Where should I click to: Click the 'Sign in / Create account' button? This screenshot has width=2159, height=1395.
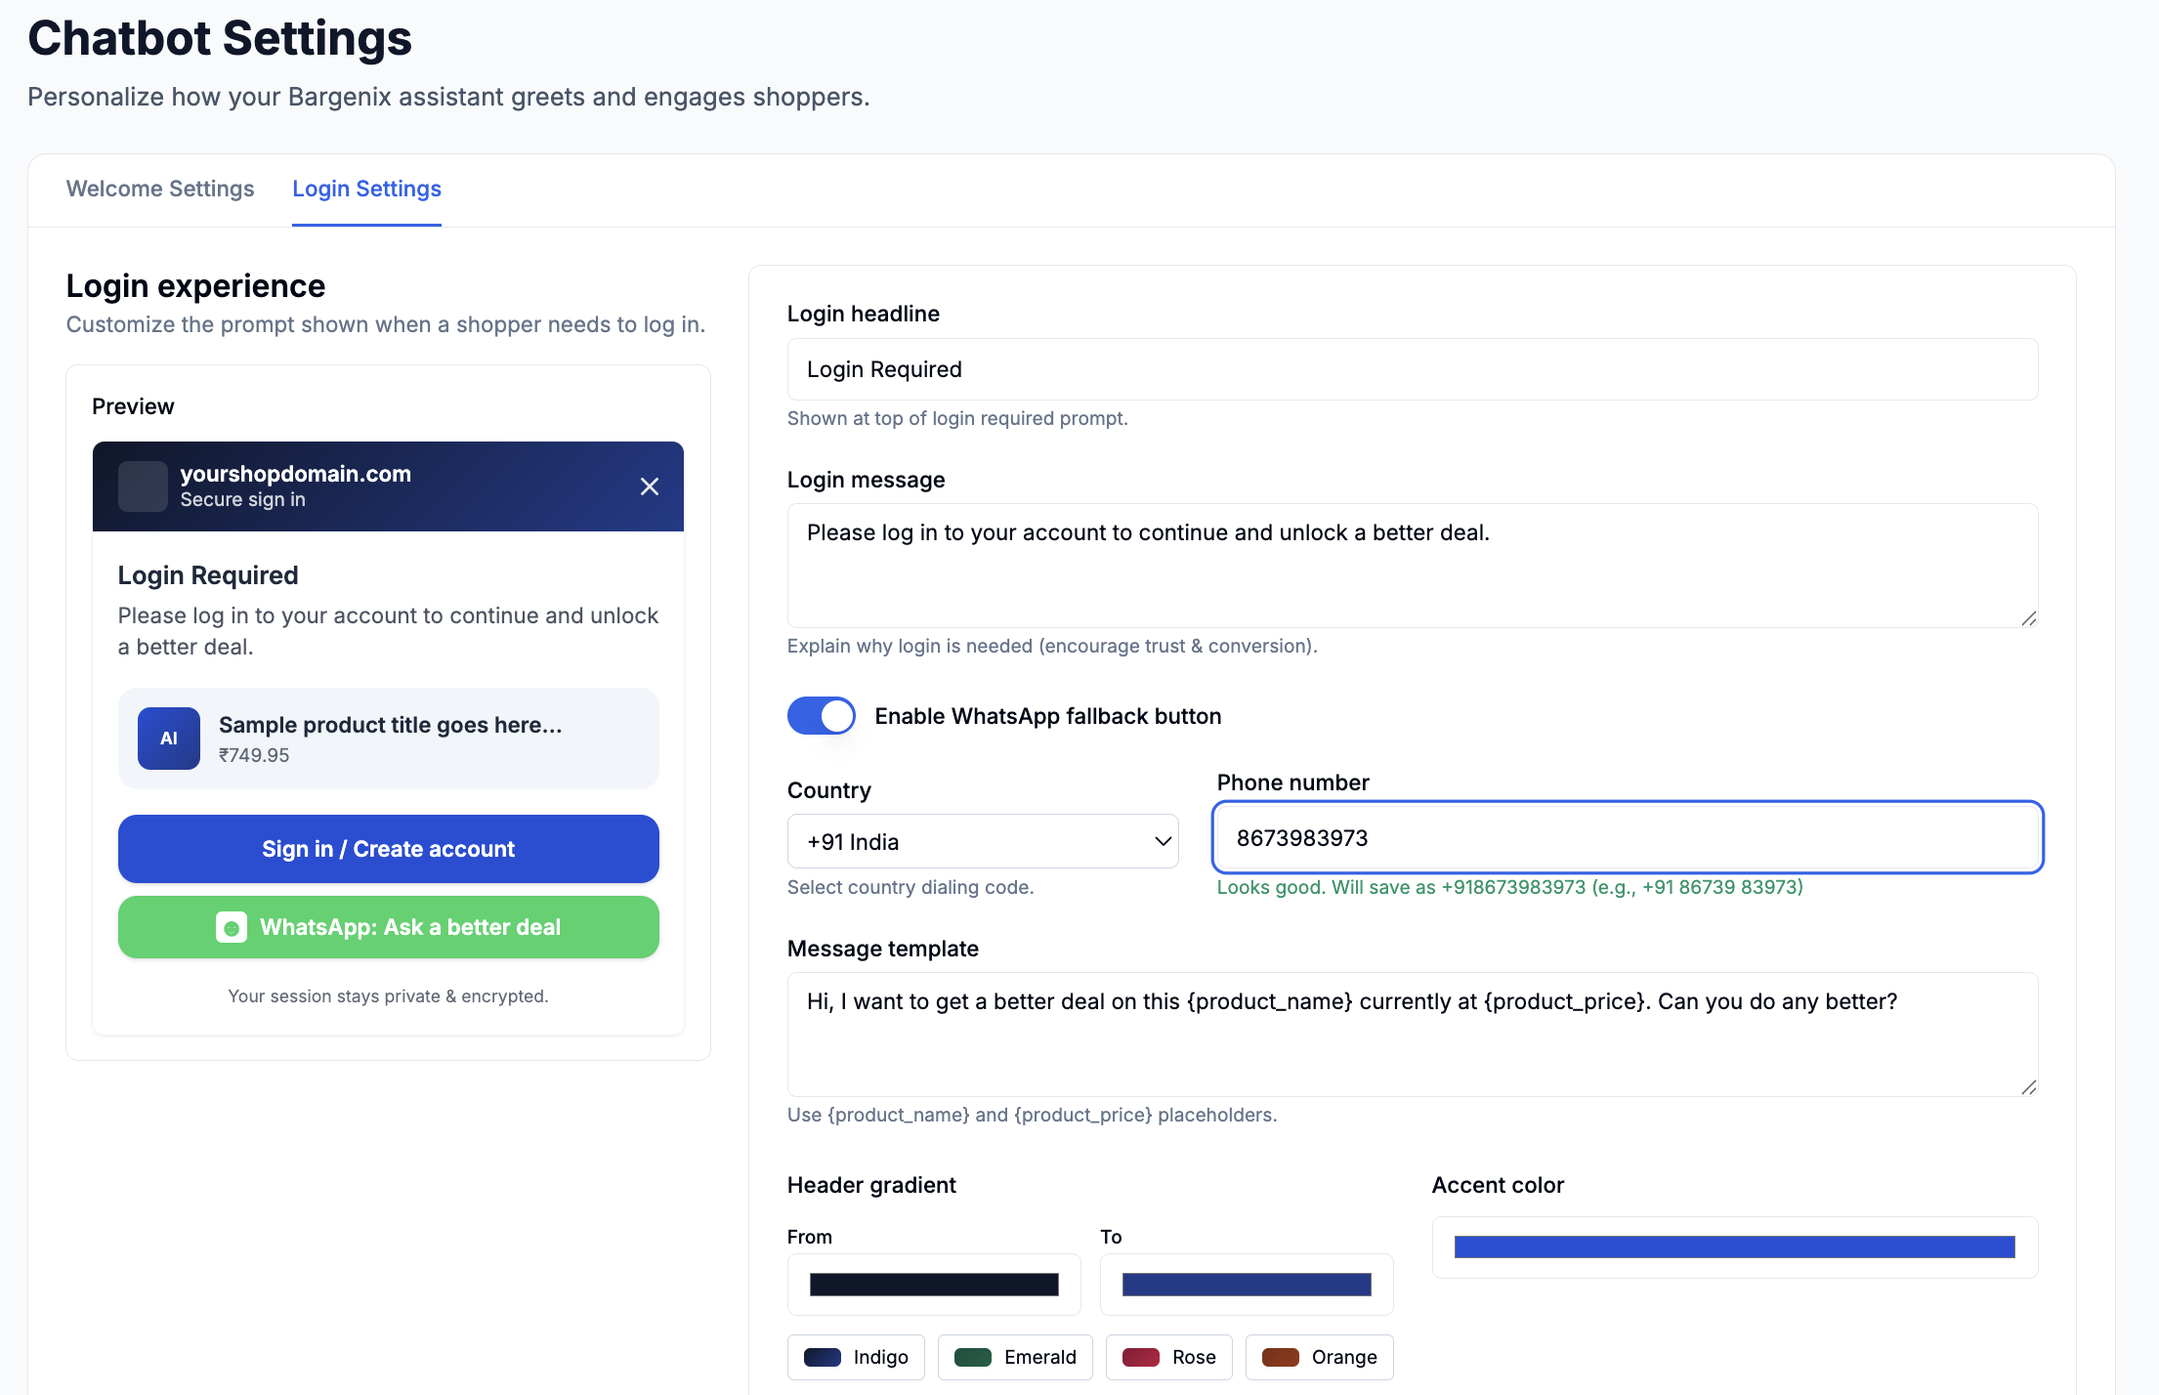click(388, 848)
